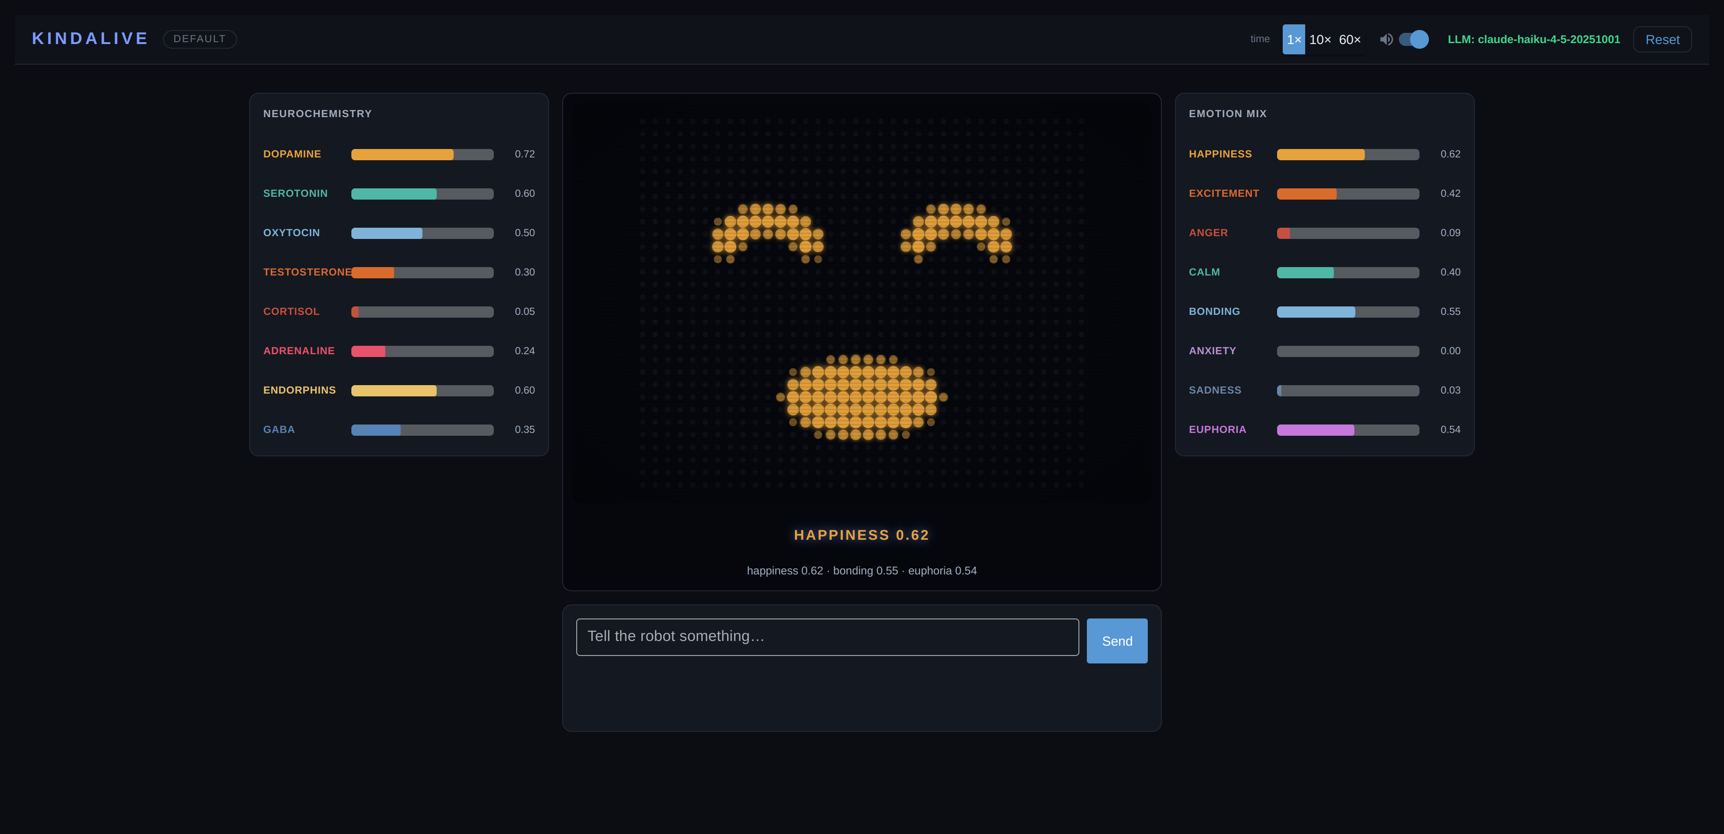
Task: Click the Send button
Action: click(x=1117, y=640)
